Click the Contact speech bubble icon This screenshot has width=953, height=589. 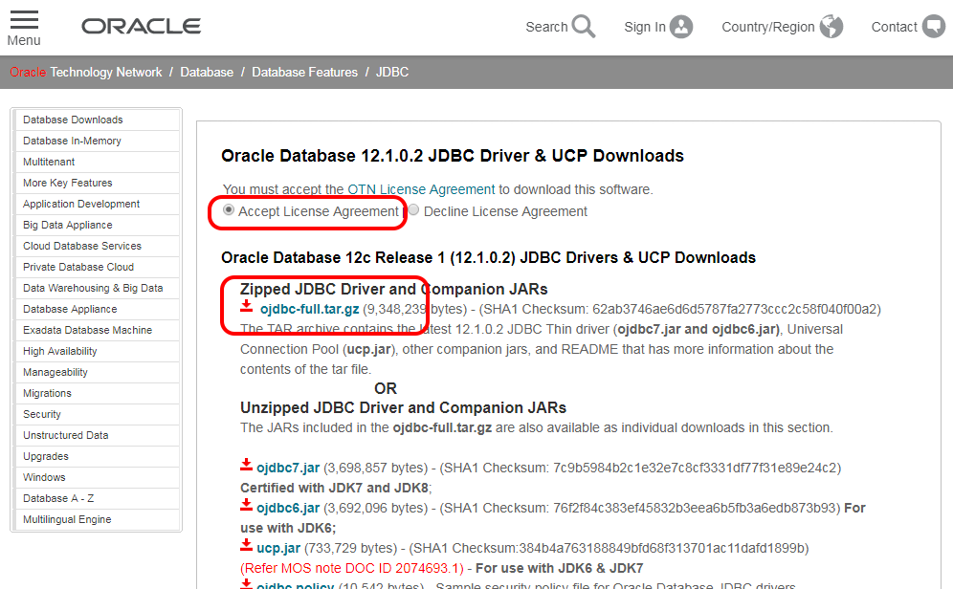(934, 27)
